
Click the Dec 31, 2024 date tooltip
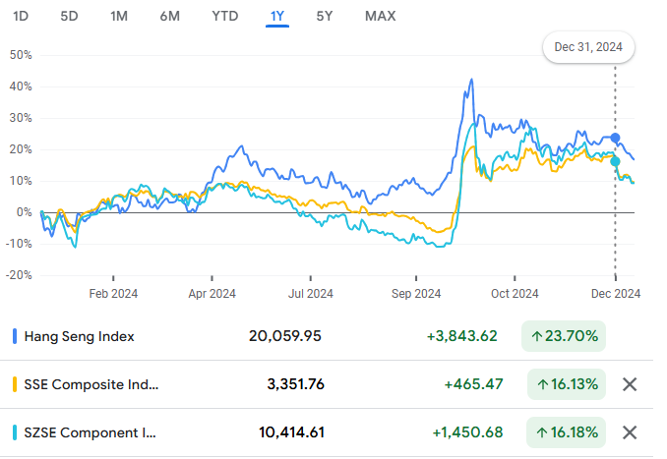[589, 47]
